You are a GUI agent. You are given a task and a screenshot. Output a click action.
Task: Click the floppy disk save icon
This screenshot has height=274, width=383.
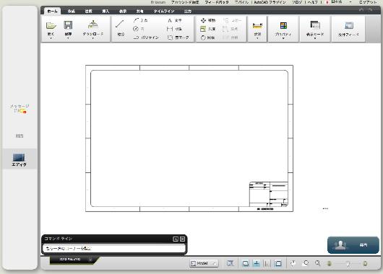point(68,25)
